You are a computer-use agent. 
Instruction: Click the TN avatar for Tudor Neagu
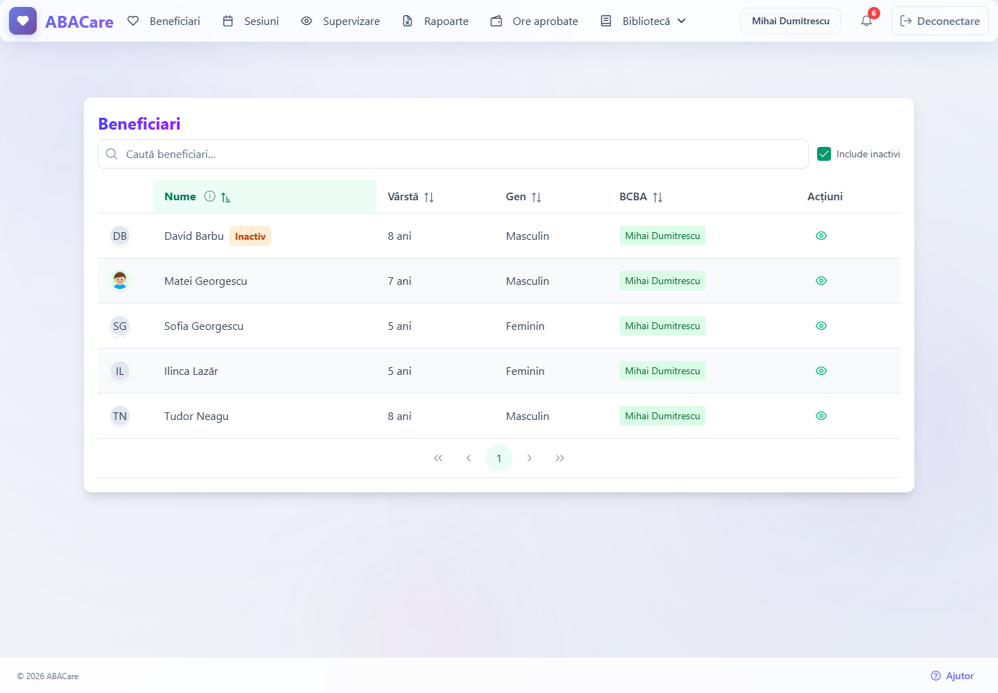[120, 416]
